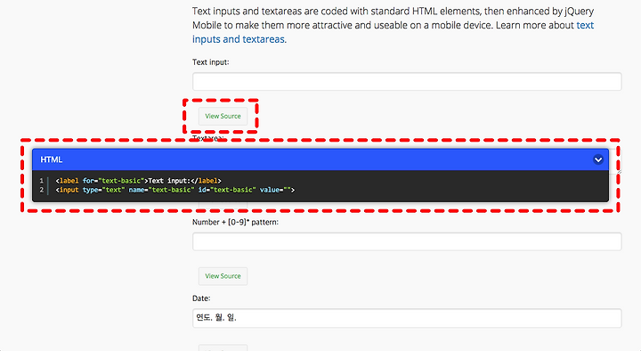This screenshot has height=351, width=641.
Task: Open the Date input field
Action: click(407, 318)
